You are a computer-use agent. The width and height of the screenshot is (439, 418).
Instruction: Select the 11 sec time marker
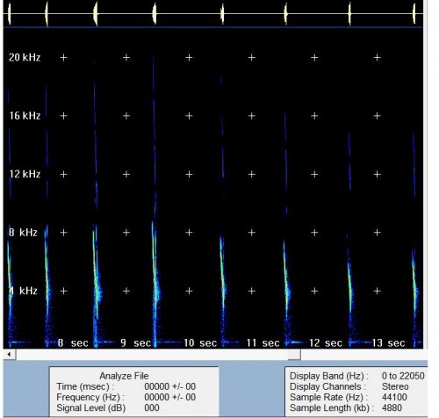263,342
